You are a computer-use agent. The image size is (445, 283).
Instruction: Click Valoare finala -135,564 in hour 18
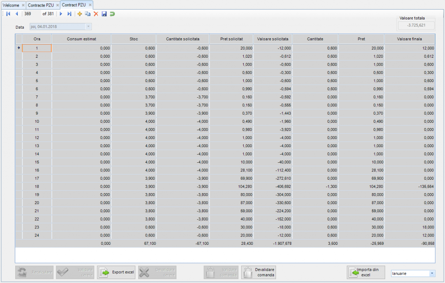(x=409, y=187)
